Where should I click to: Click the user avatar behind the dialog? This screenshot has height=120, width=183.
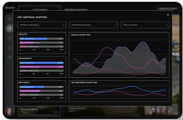pos(10,111)
